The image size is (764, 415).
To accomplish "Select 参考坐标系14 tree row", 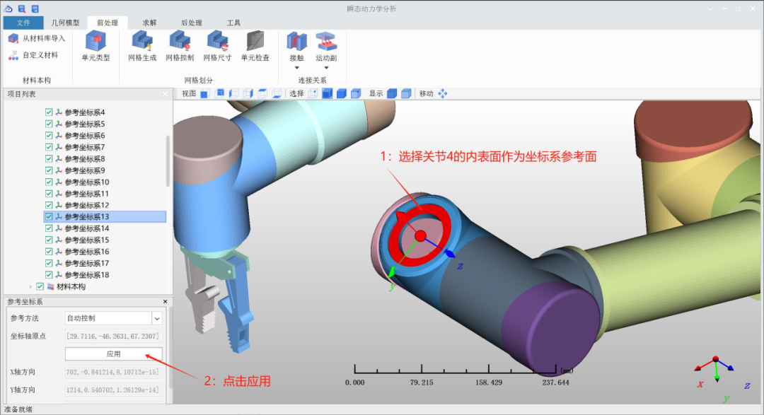I will (87, 228).
